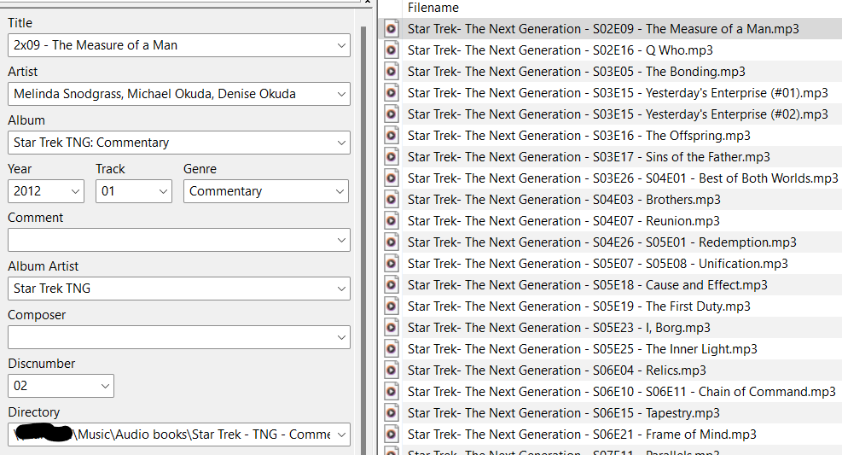The width and height of the screenshot is (842, 455).
Task: Click into the Comment field
Action: (x=171, y=240)
